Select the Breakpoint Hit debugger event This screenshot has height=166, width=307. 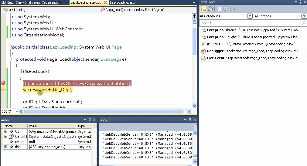pyautogui.click(x=252, y=51)
